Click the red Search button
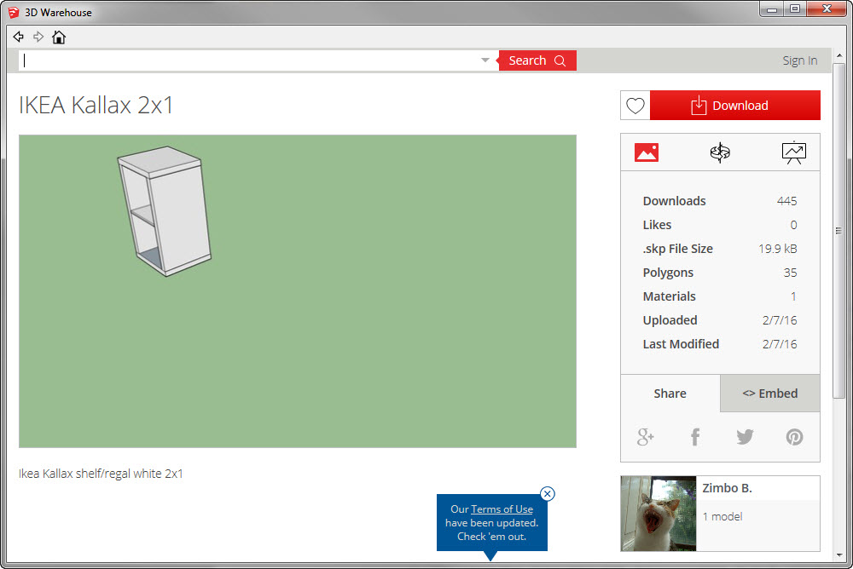This screenshot has width=853, height=569. pyautogui.click(x=537, y=60)
